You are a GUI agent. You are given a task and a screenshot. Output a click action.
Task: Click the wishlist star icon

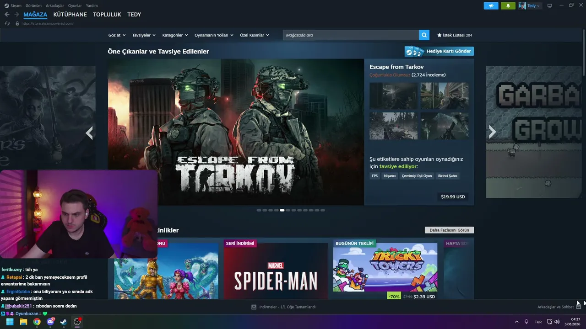tap(439, 35)
